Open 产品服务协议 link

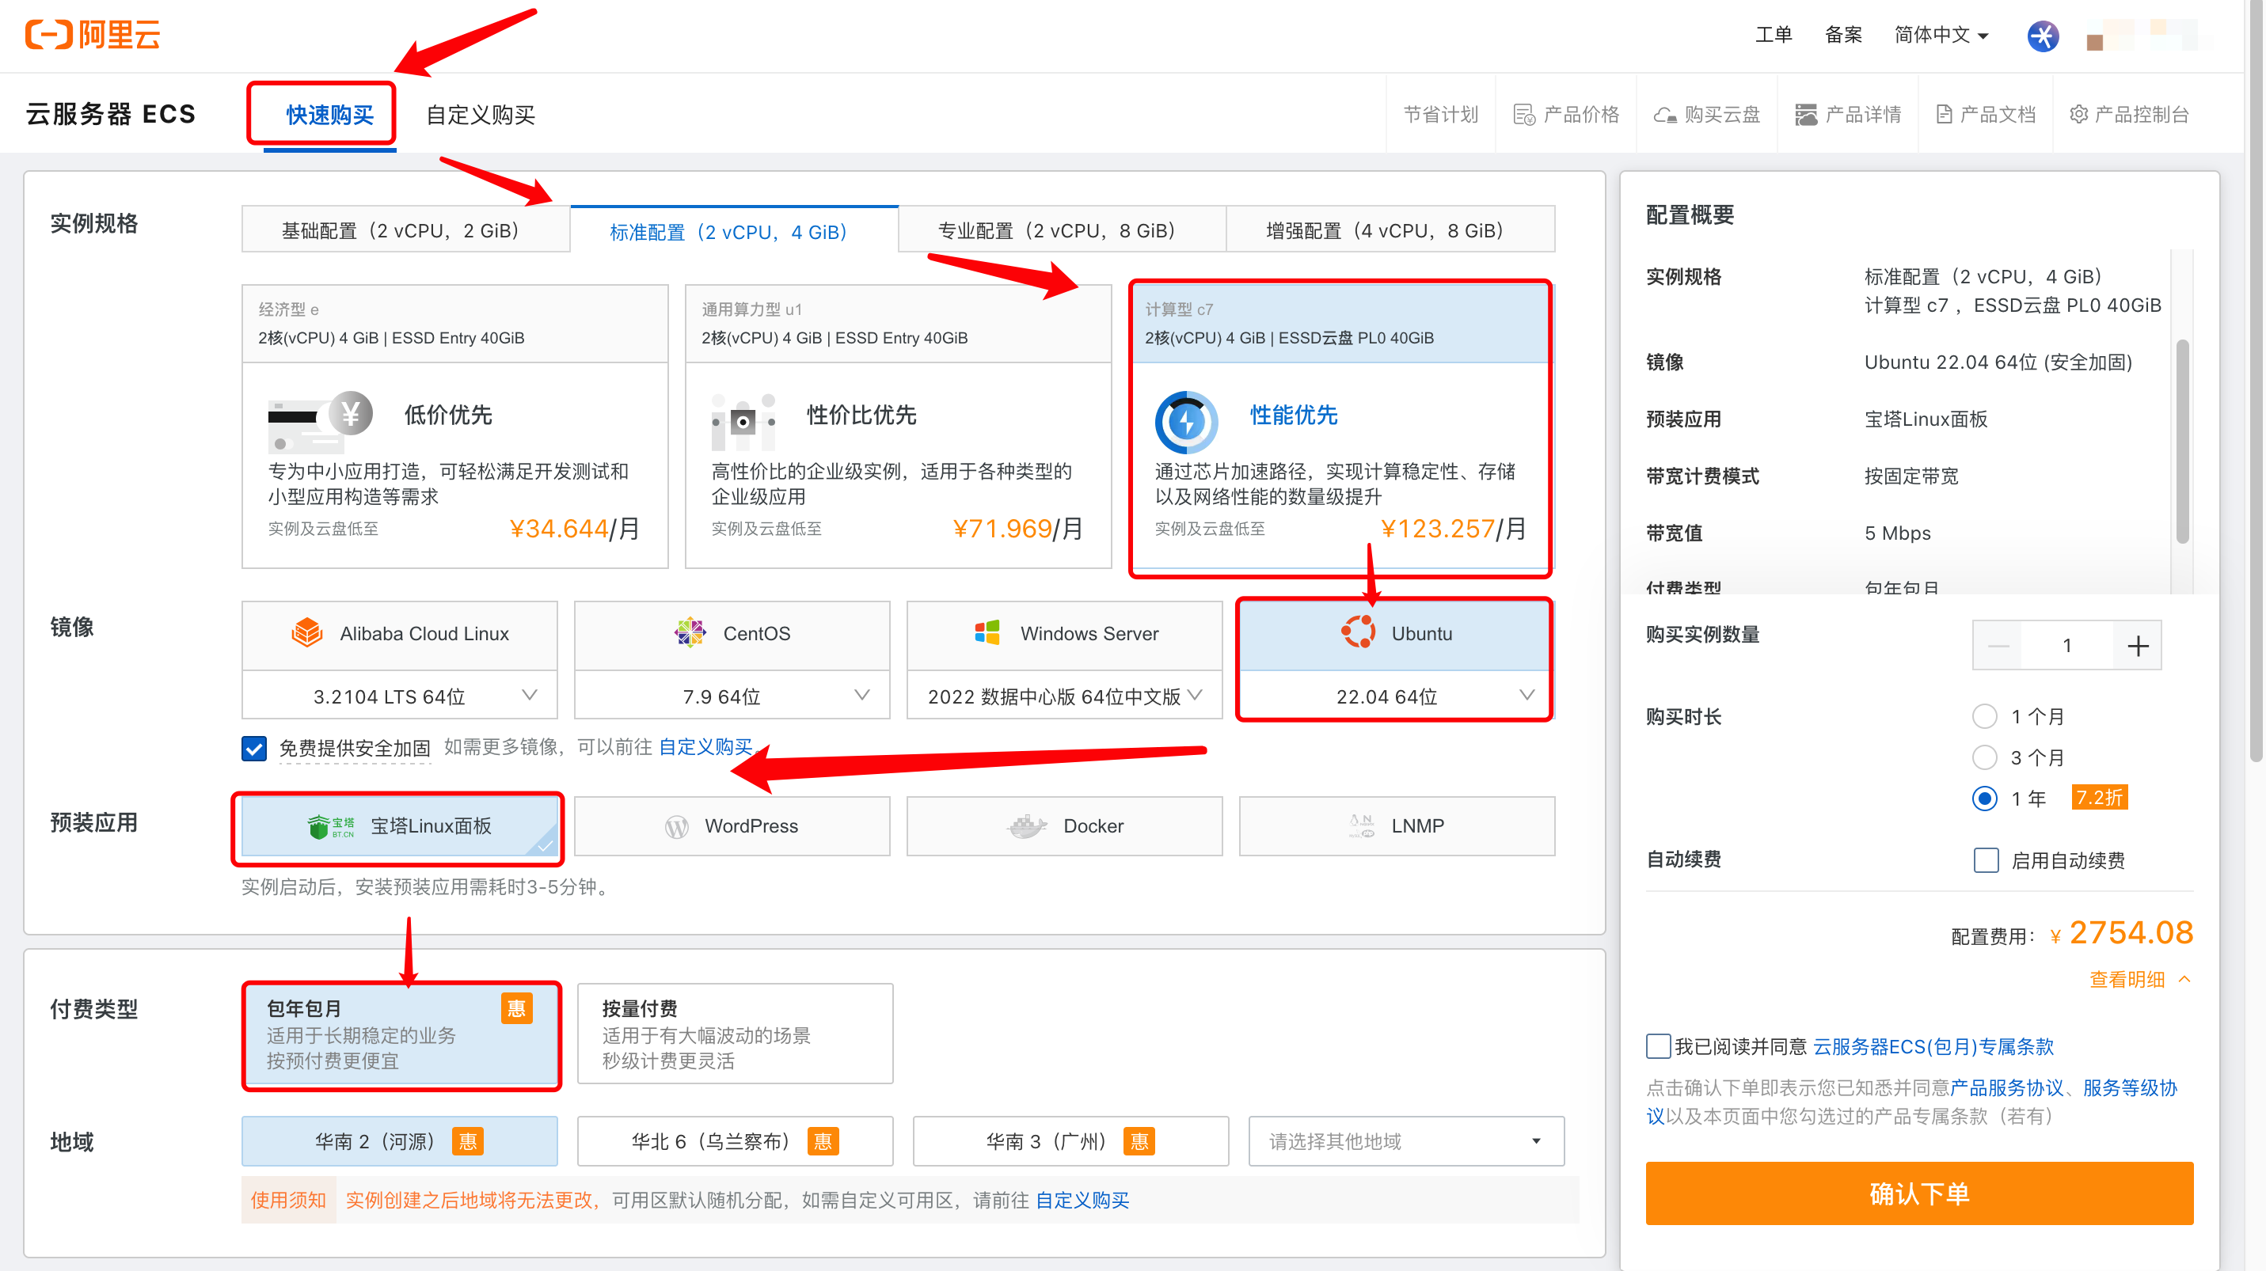(x=2006, y=1088)
